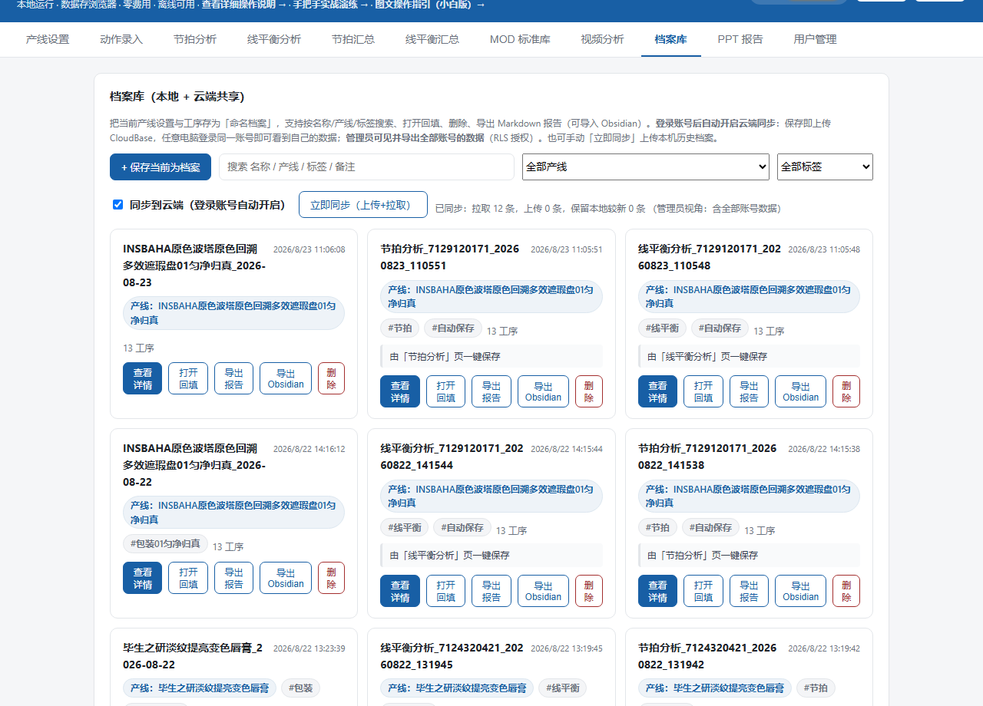Delete the INSBAHA 2026-08-22 archive
The height and width of the screenshot is (706, 983).
pyautogui.click(x=331, y=578)
